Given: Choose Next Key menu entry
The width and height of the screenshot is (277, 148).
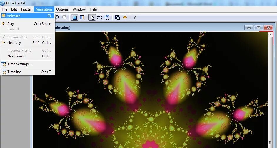Looking at the screenshot, I should (x=27, y=43).
